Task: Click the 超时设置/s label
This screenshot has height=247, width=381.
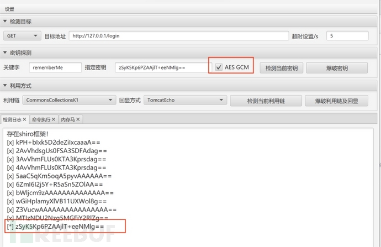Action: click(x=305, y=36)
